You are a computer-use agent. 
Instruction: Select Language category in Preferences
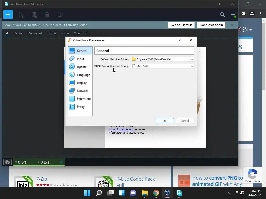(x=80, y=75)
